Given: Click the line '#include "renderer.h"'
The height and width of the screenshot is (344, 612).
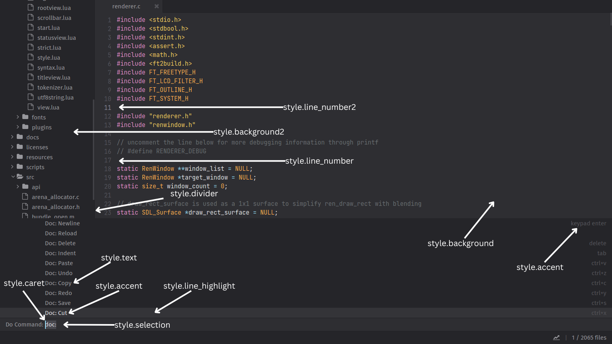Looking at the screenshot, I should click(x=154, y=116).
